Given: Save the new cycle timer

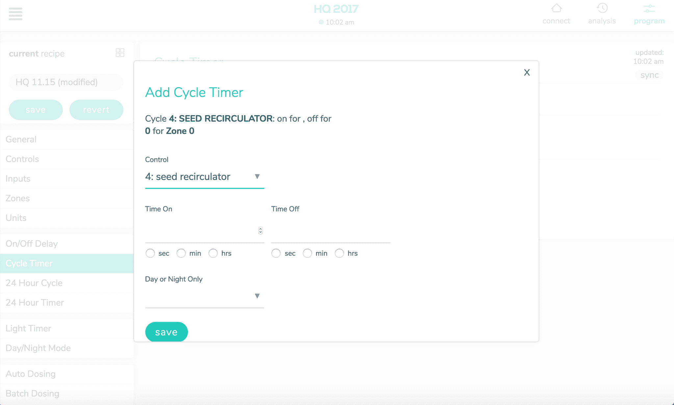Looking at the screenshot, I should [166, 332].
